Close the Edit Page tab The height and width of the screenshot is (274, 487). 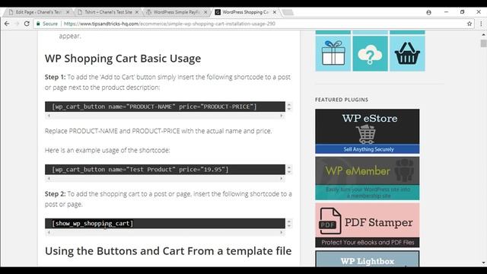[x=68, y=12]
